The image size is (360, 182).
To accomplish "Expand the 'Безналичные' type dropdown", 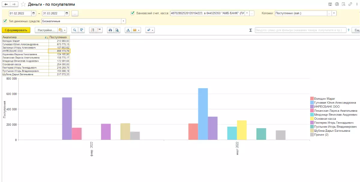I will tap(123, 21).
